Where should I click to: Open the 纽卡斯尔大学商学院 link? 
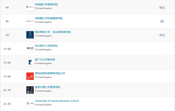[x=46, y=46]
